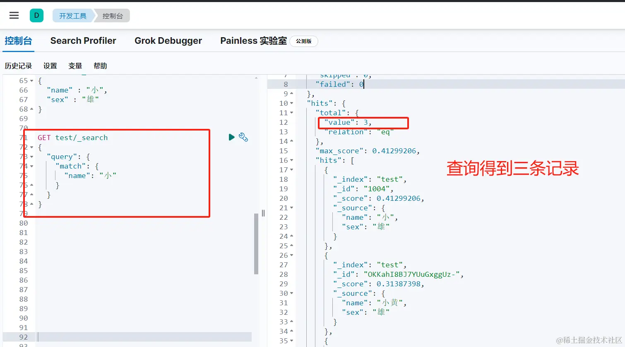Screen dimensions: 625x347
Task: Collapse the _source fold at output line 21
Action: click(291, 208)
